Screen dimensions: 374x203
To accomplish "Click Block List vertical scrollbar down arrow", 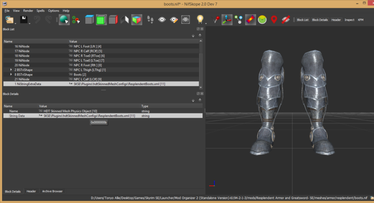I will [201, 88].
